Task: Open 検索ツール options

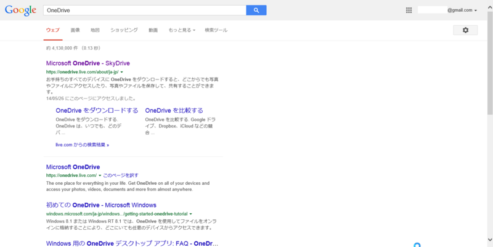Action: coord(216,30)
